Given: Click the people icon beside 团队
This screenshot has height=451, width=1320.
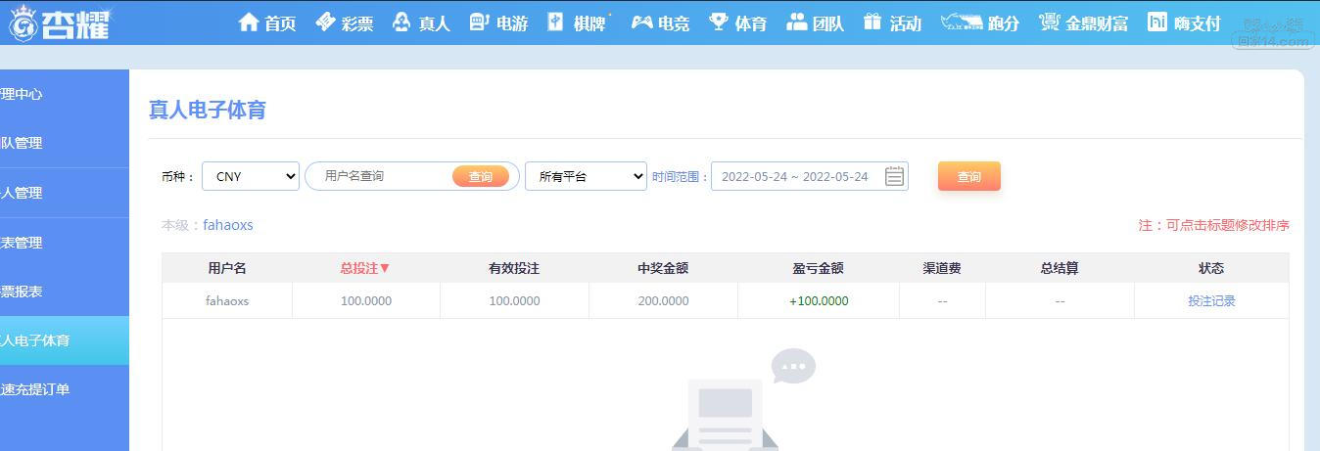Looking at the screenshot, I should click(x=797, y=22).
